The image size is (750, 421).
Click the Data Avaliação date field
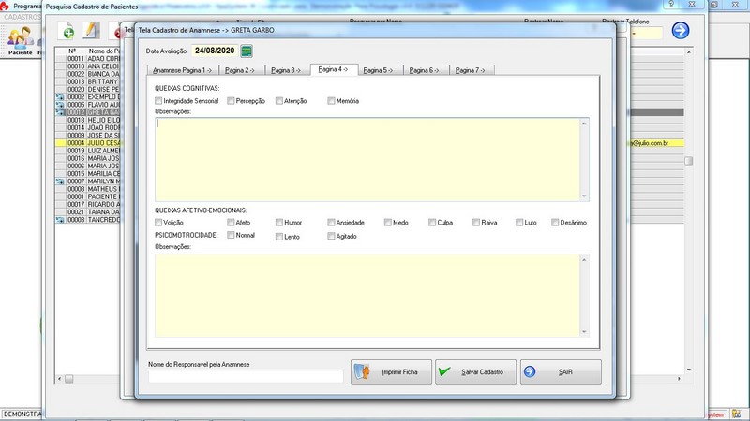[215, 51]
